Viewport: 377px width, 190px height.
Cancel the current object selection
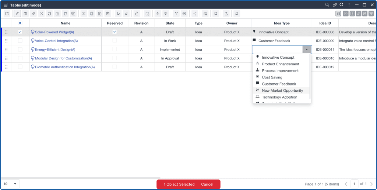207,184
